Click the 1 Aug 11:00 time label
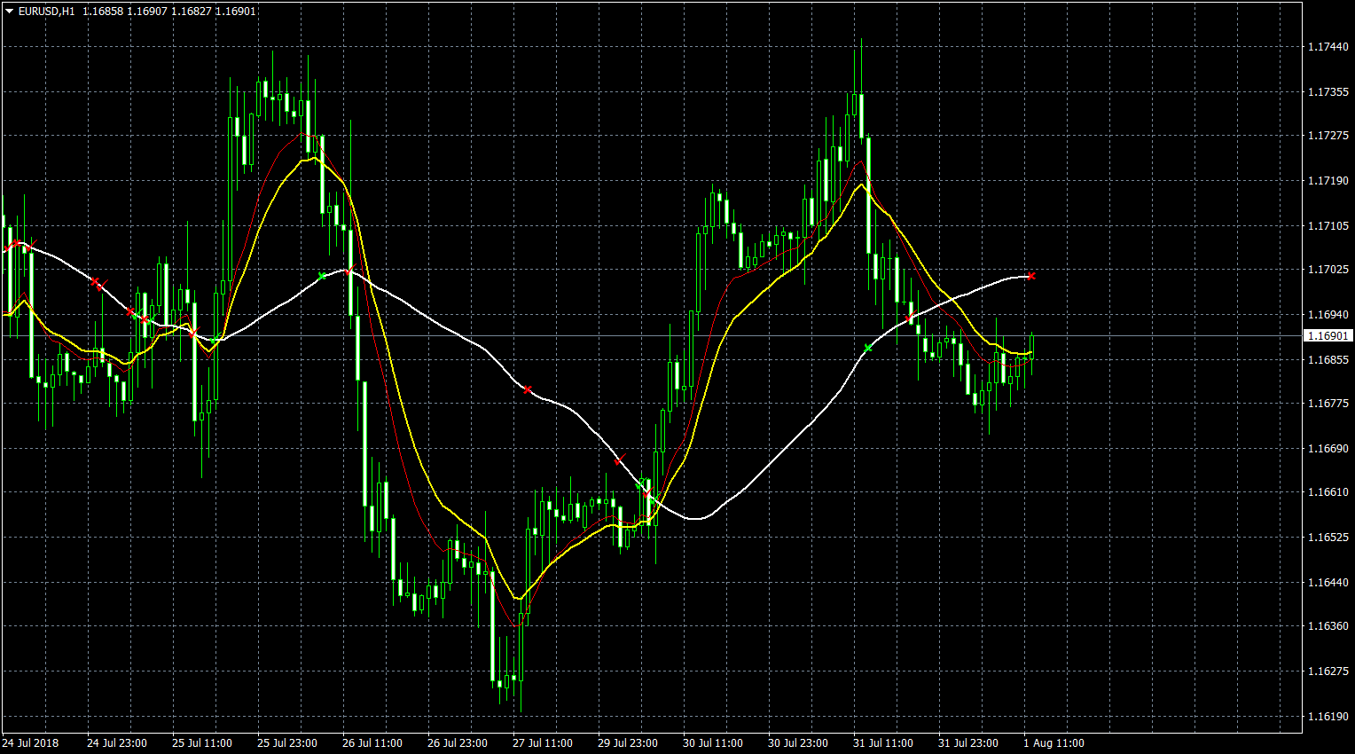The image size is (1355, 754). point(1053,743)
